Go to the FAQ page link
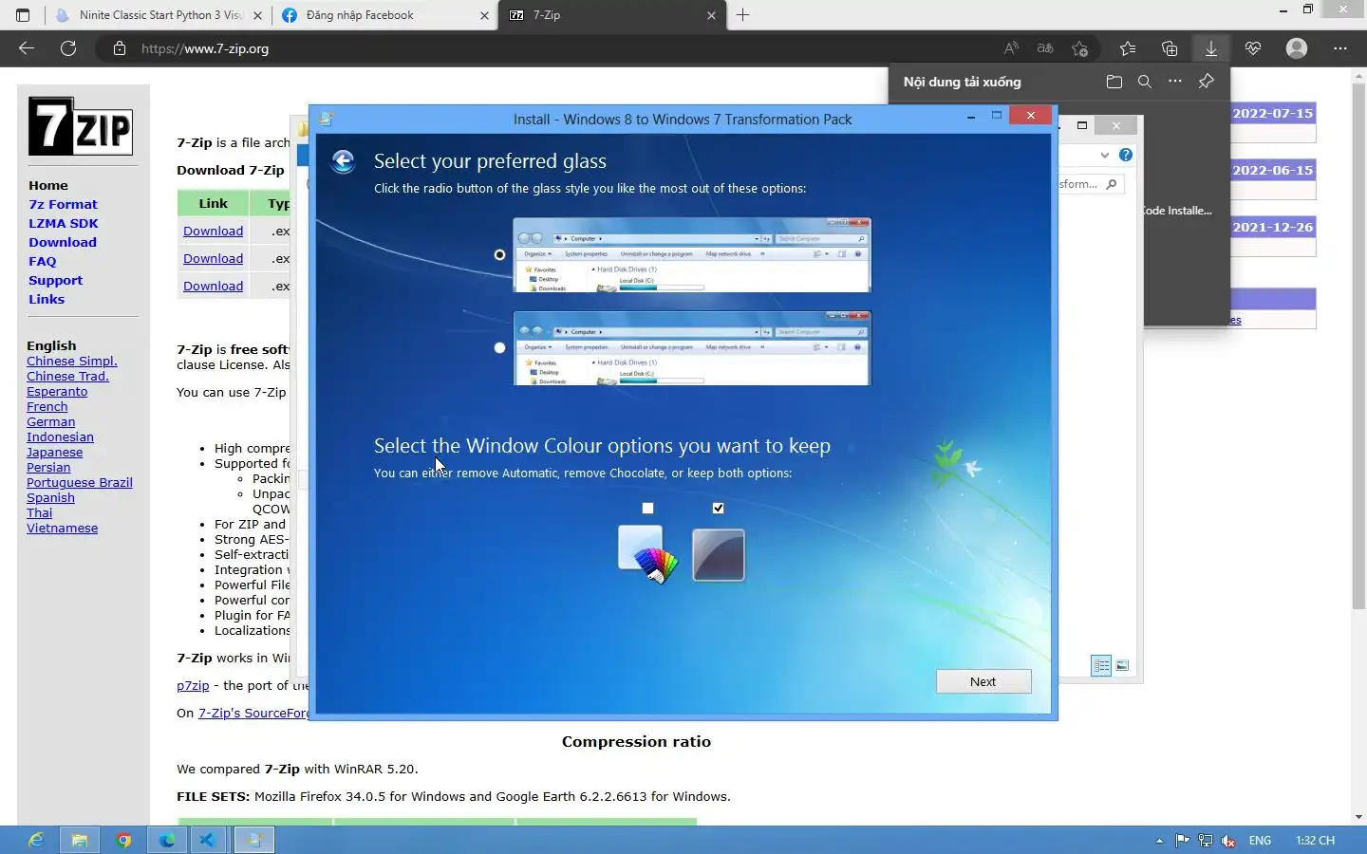The height and width of the screenshot is (854, 1367). 43,261
